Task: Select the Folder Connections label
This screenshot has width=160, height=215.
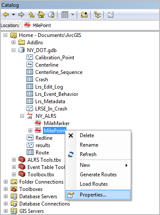Action: pyautogui.click(x=41, y=182)
